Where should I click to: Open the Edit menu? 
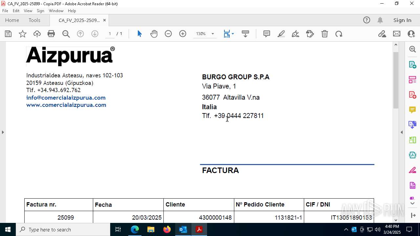pyautogui.click(x=16, y=11)
